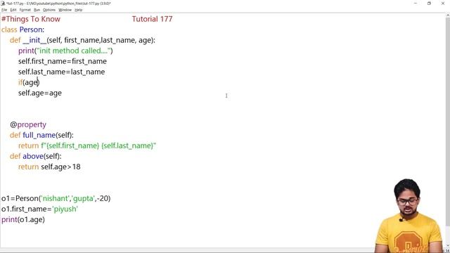Open the Help menu

click(x=78, y=10)
